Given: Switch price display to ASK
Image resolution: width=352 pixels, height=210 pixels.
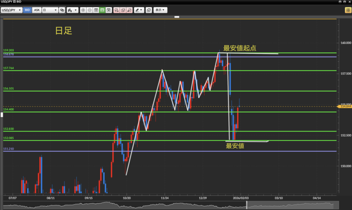Looking at the screenshot, I should [36, 10].
